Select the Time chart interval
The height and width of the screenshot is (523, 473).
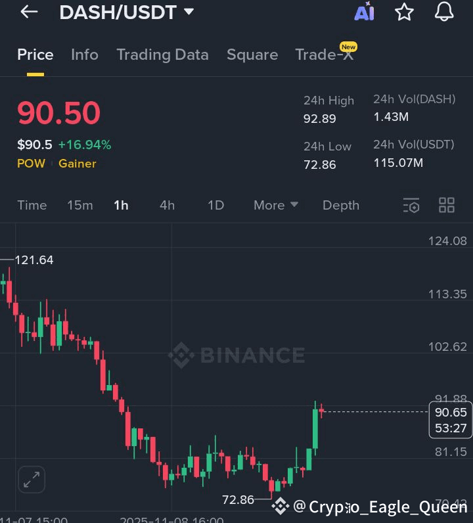coord(32,205)
